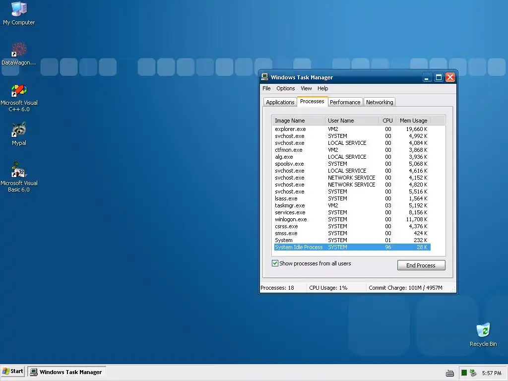This screenshot has width=508, height=381.
Task: Select the Processes tab
Action: click(x=312, y=101)
